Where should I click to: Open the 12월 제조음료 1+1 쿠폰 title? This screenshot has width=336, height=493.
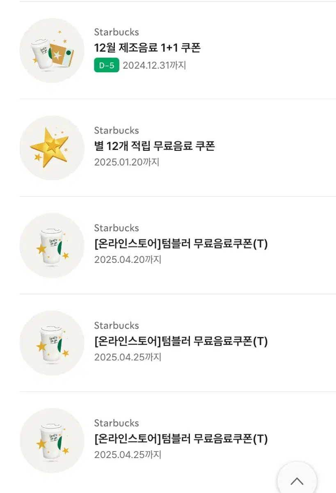(x=147, y=48)
